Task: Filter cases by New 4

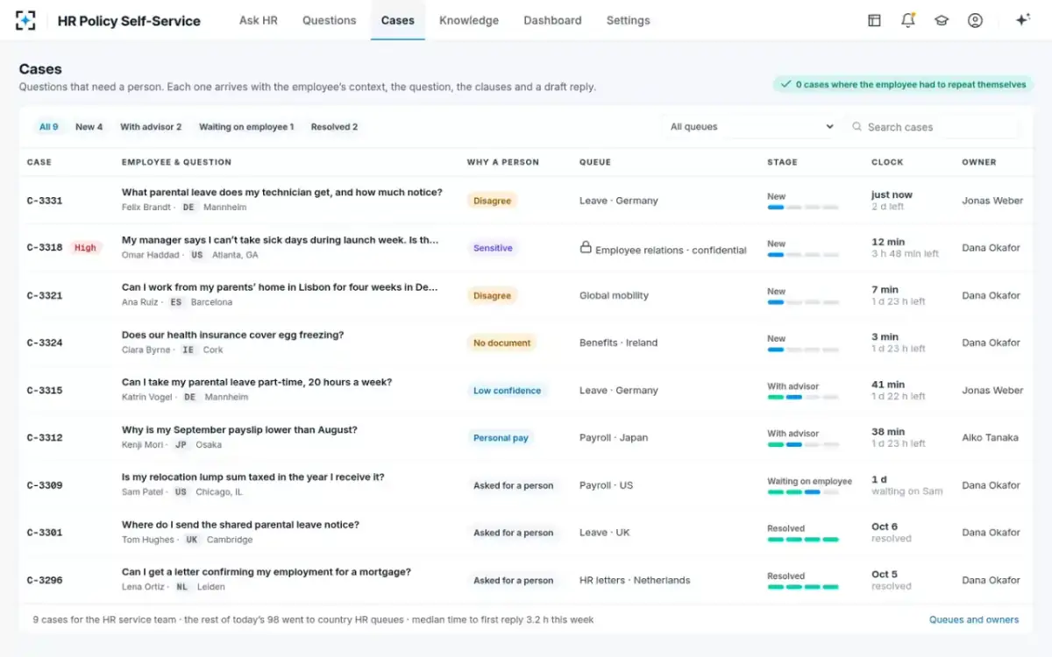Action: tap(89, 127)
